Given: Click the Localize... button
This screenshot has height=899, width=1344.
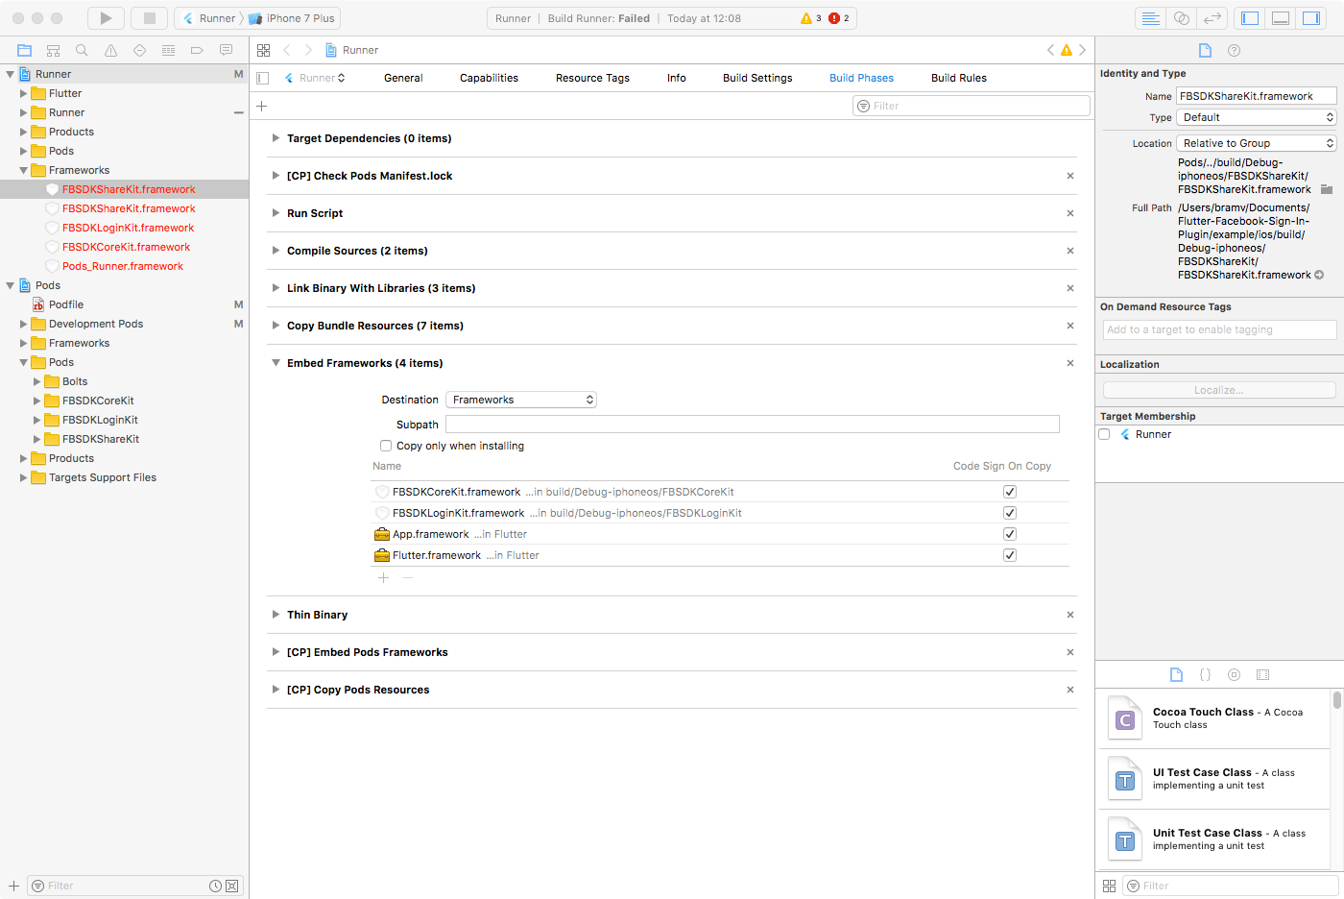Looking at the screenshot, I should pos(1219,390).
